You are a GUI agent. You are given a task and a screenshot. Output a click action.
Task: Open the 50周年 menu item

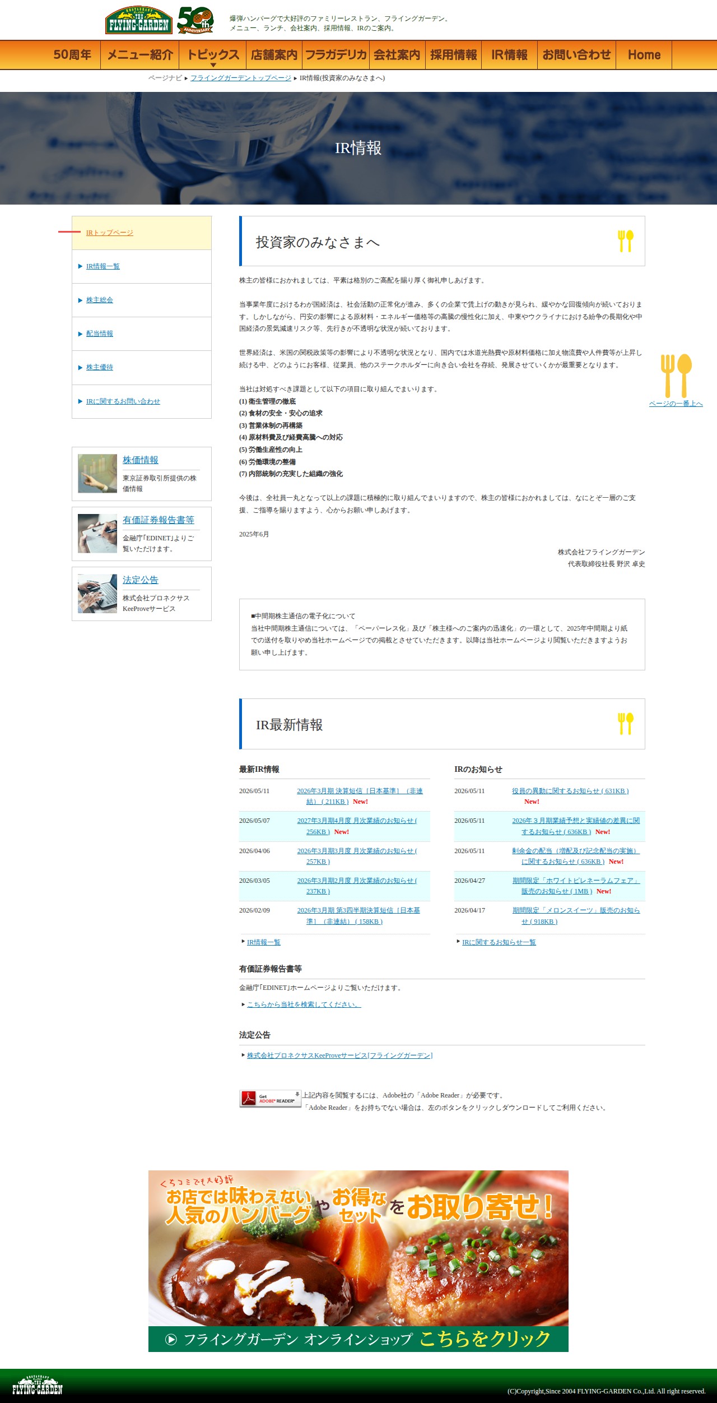(x=72, y=55)
